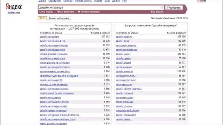Open 'скачать дизайн интерьера' link

[54, 84]
